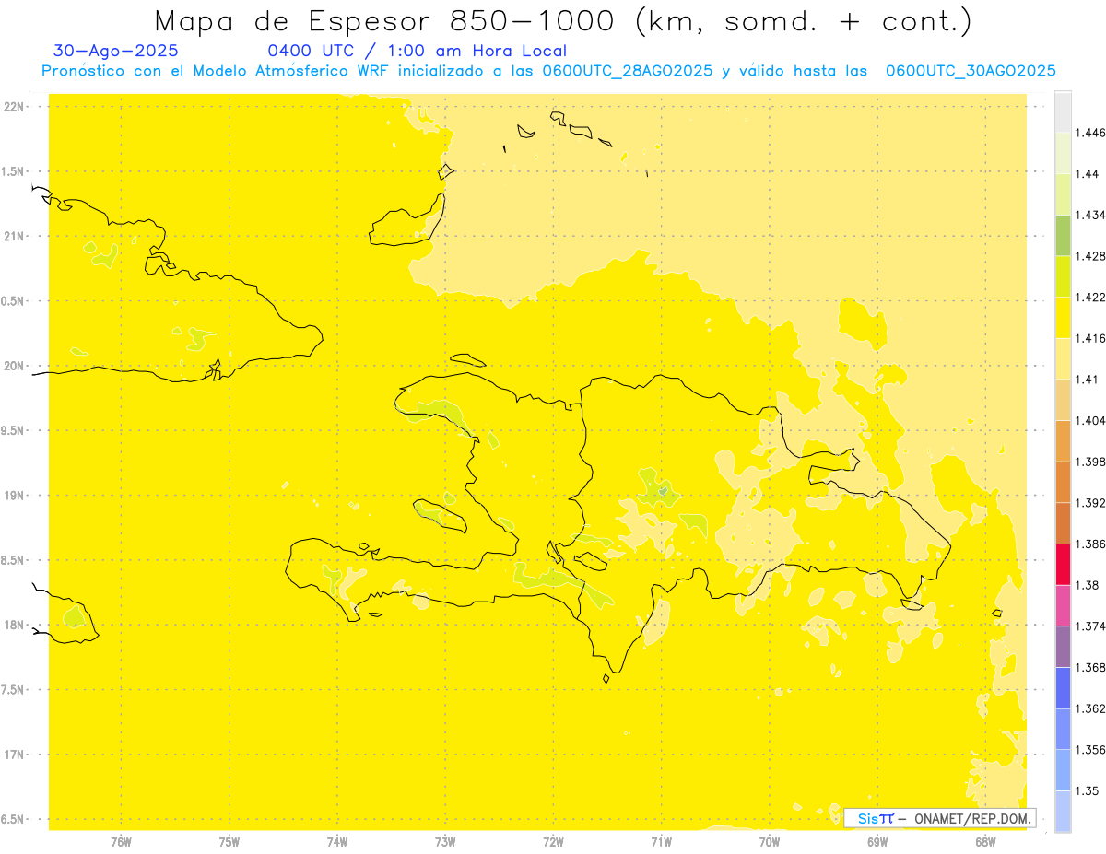Select the legend value "1.434"
This screenshot has width=1106, height=854.
point(1089,216)
